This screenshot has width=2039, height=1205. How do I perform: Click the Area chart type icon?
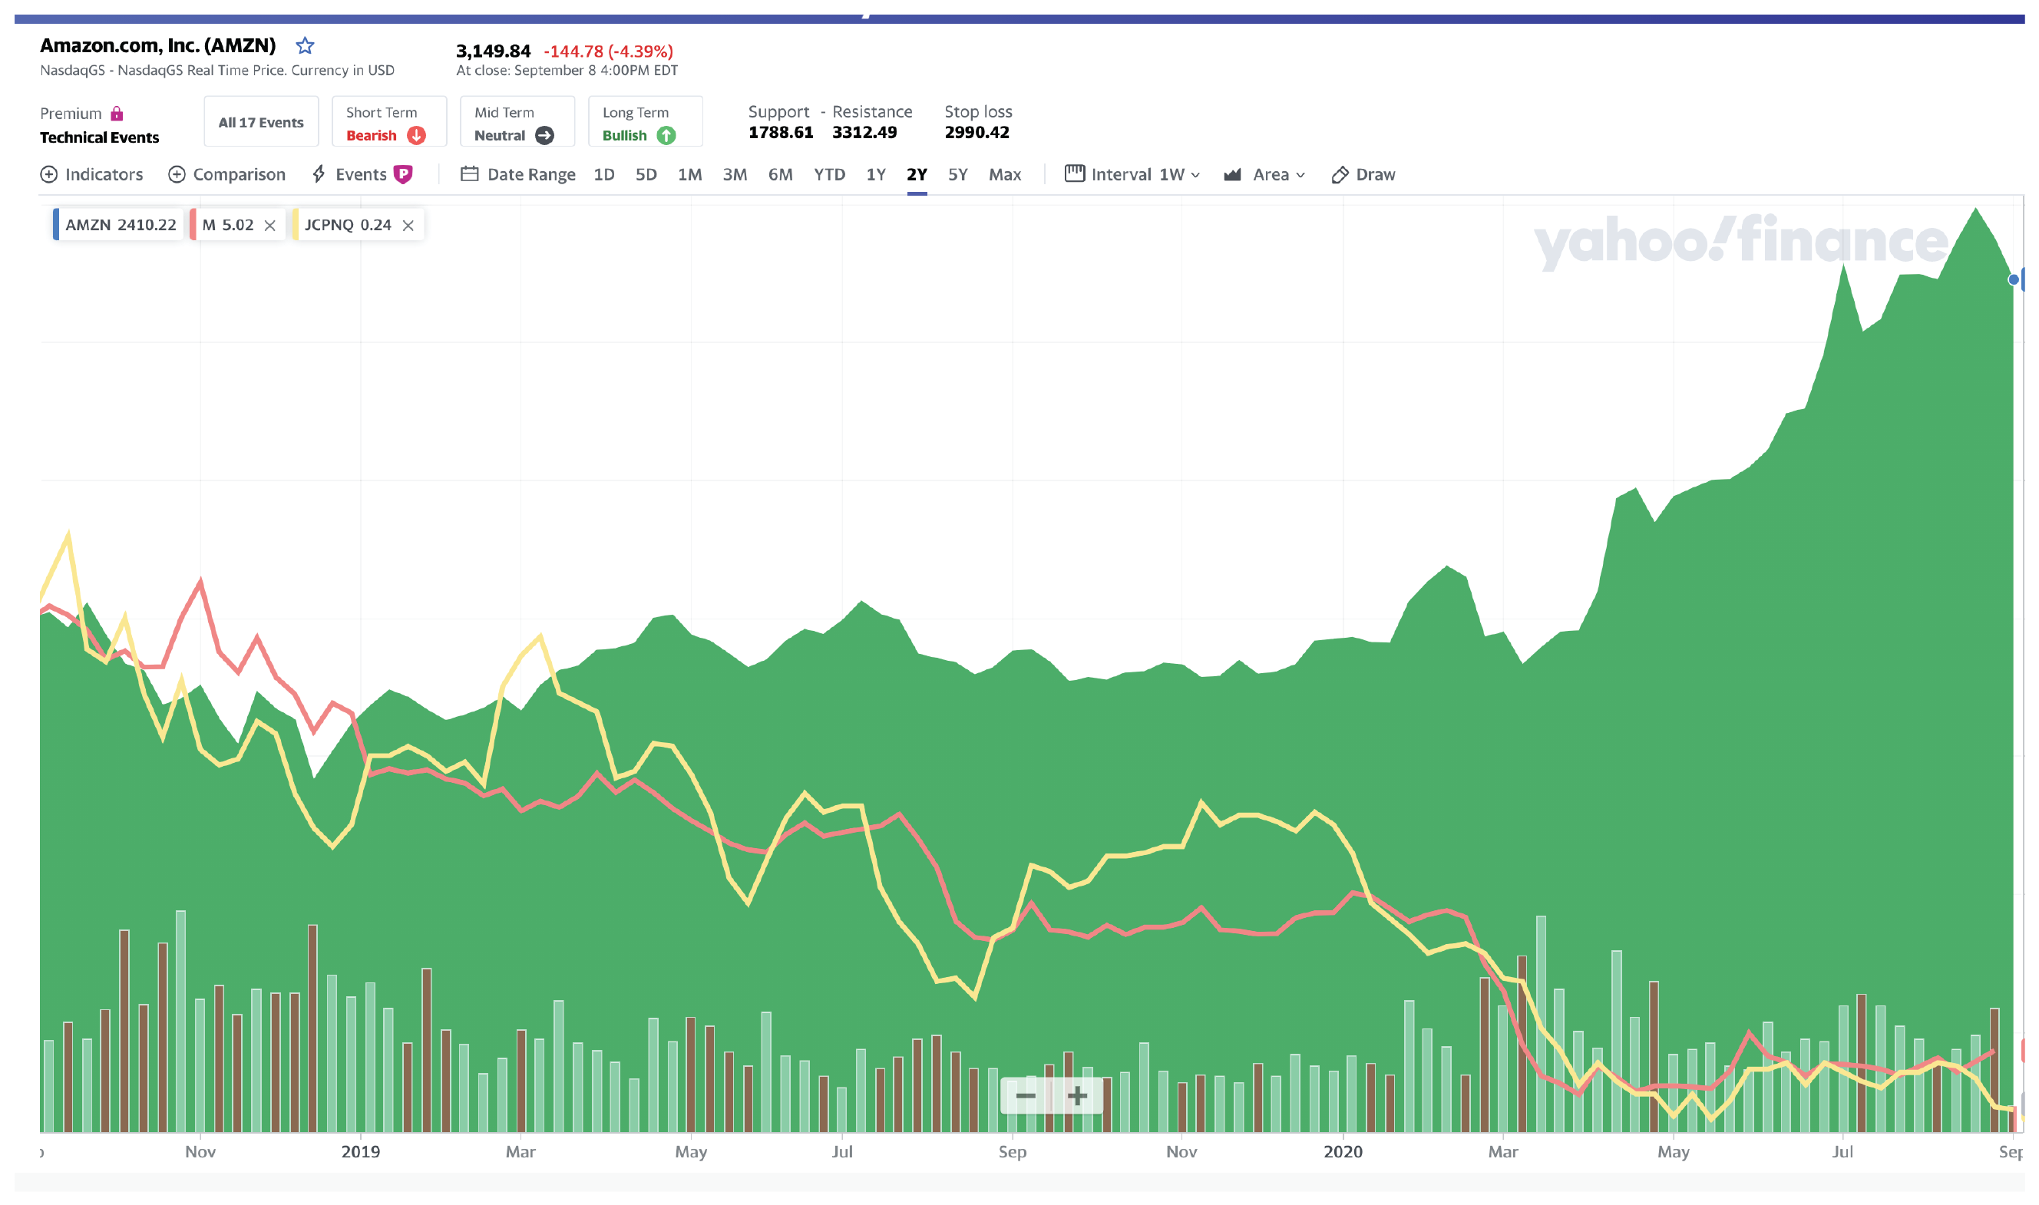(x=1232, y=174)
